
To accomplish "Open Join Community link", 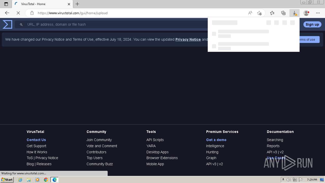I will click(99, 140).
